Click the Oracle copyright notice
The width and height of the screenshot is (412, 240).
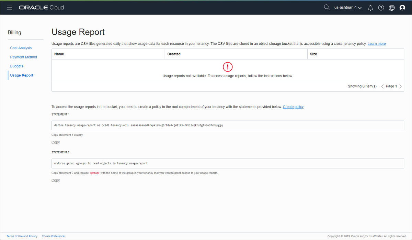367,236
